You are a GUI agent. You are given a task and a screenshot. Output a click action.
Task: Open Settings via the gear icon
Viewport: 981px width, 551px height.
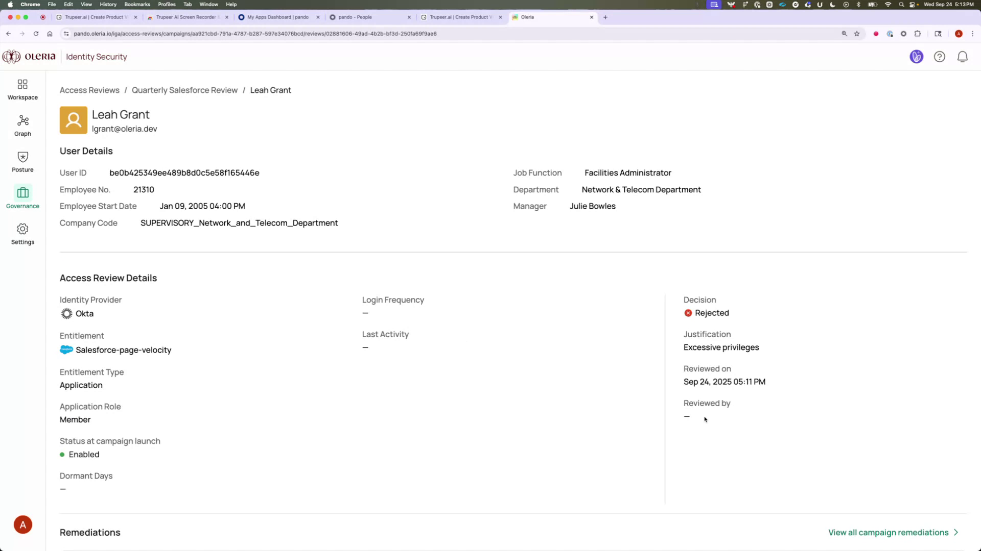(22, 234)
